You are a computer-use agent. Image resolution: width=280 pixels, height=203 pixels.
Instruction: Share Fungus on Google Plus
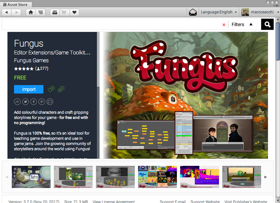(42, 102)
